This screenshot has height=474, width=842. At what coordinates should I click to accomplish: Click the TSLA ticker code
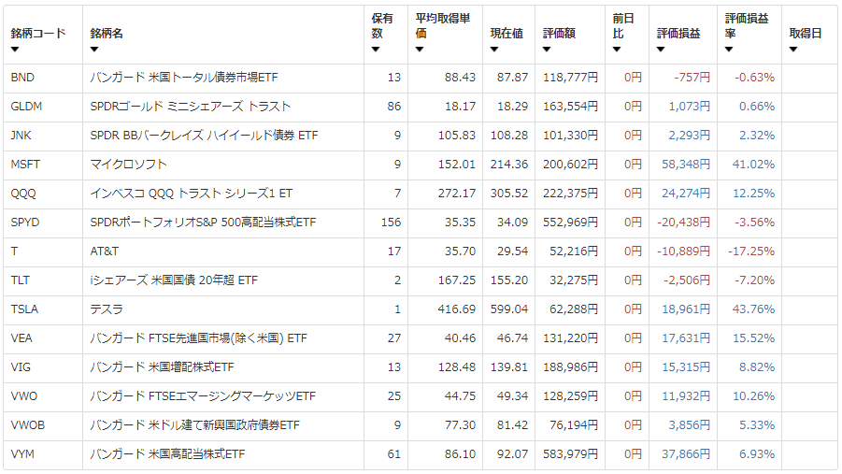tap(24, 309)
